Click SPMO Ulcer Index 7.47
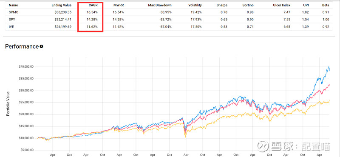 [287, 12]
